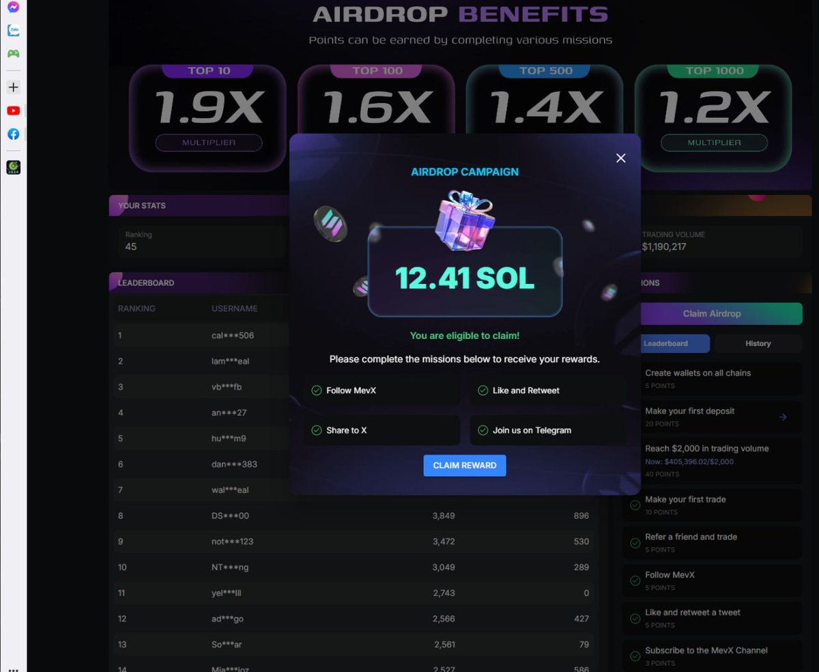Click the Reach $2,000 in trading volume mission
The width and height of the screenshot is (819, 672).
(712, 461)
